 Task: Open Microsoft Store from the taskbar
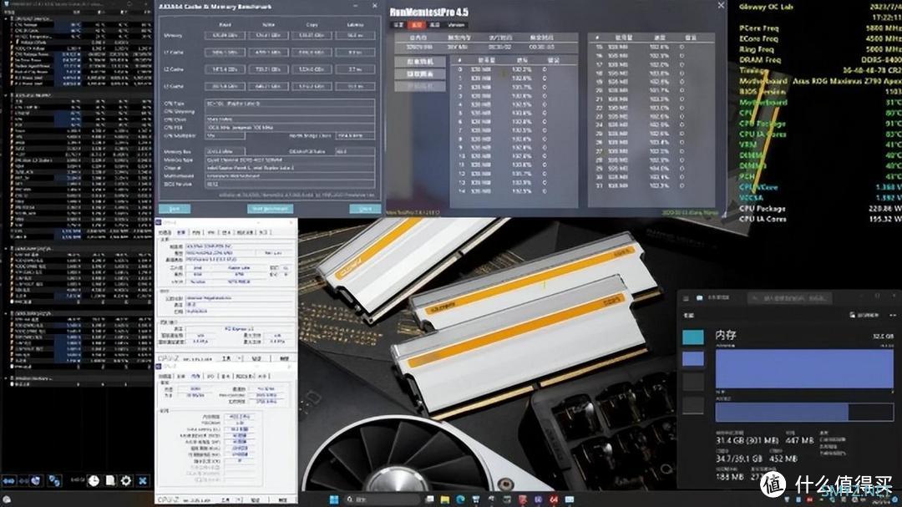pos(476,499)
